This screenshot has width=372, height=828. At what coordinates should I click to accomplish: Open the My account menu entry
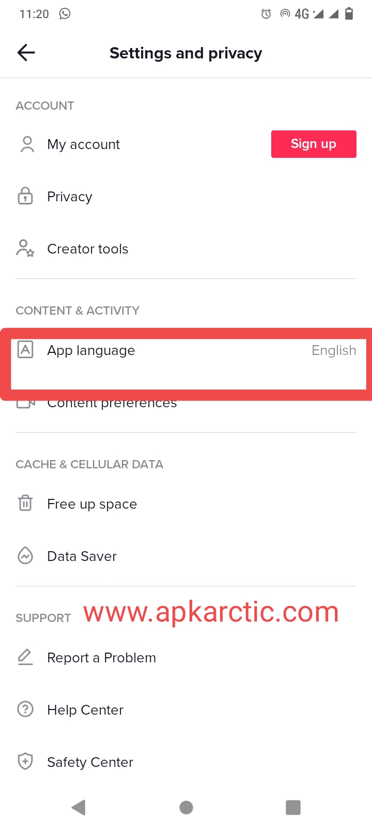[x=186, y=144]
